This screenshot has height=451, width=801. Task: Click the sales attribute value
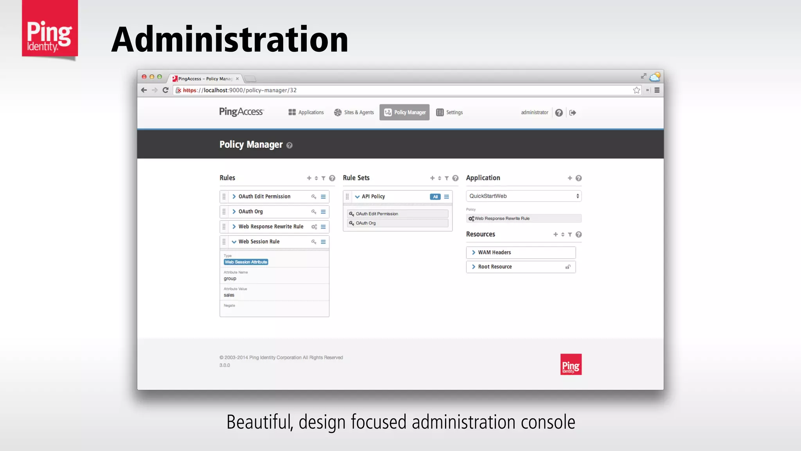[229, 295]
